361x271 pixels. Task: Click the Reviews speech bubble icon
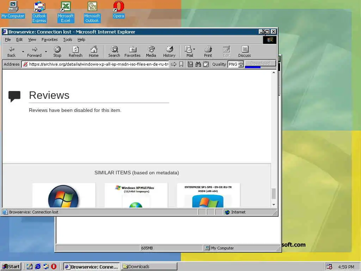(x=14, y=97)
